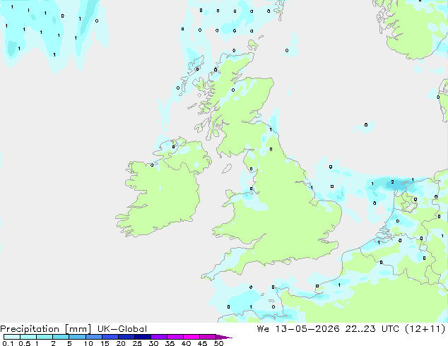This screenshot has height=346, width=448.
Task: Click the 0.1–0.5 mm legend color swatch
Action: [x=12, y=337]
